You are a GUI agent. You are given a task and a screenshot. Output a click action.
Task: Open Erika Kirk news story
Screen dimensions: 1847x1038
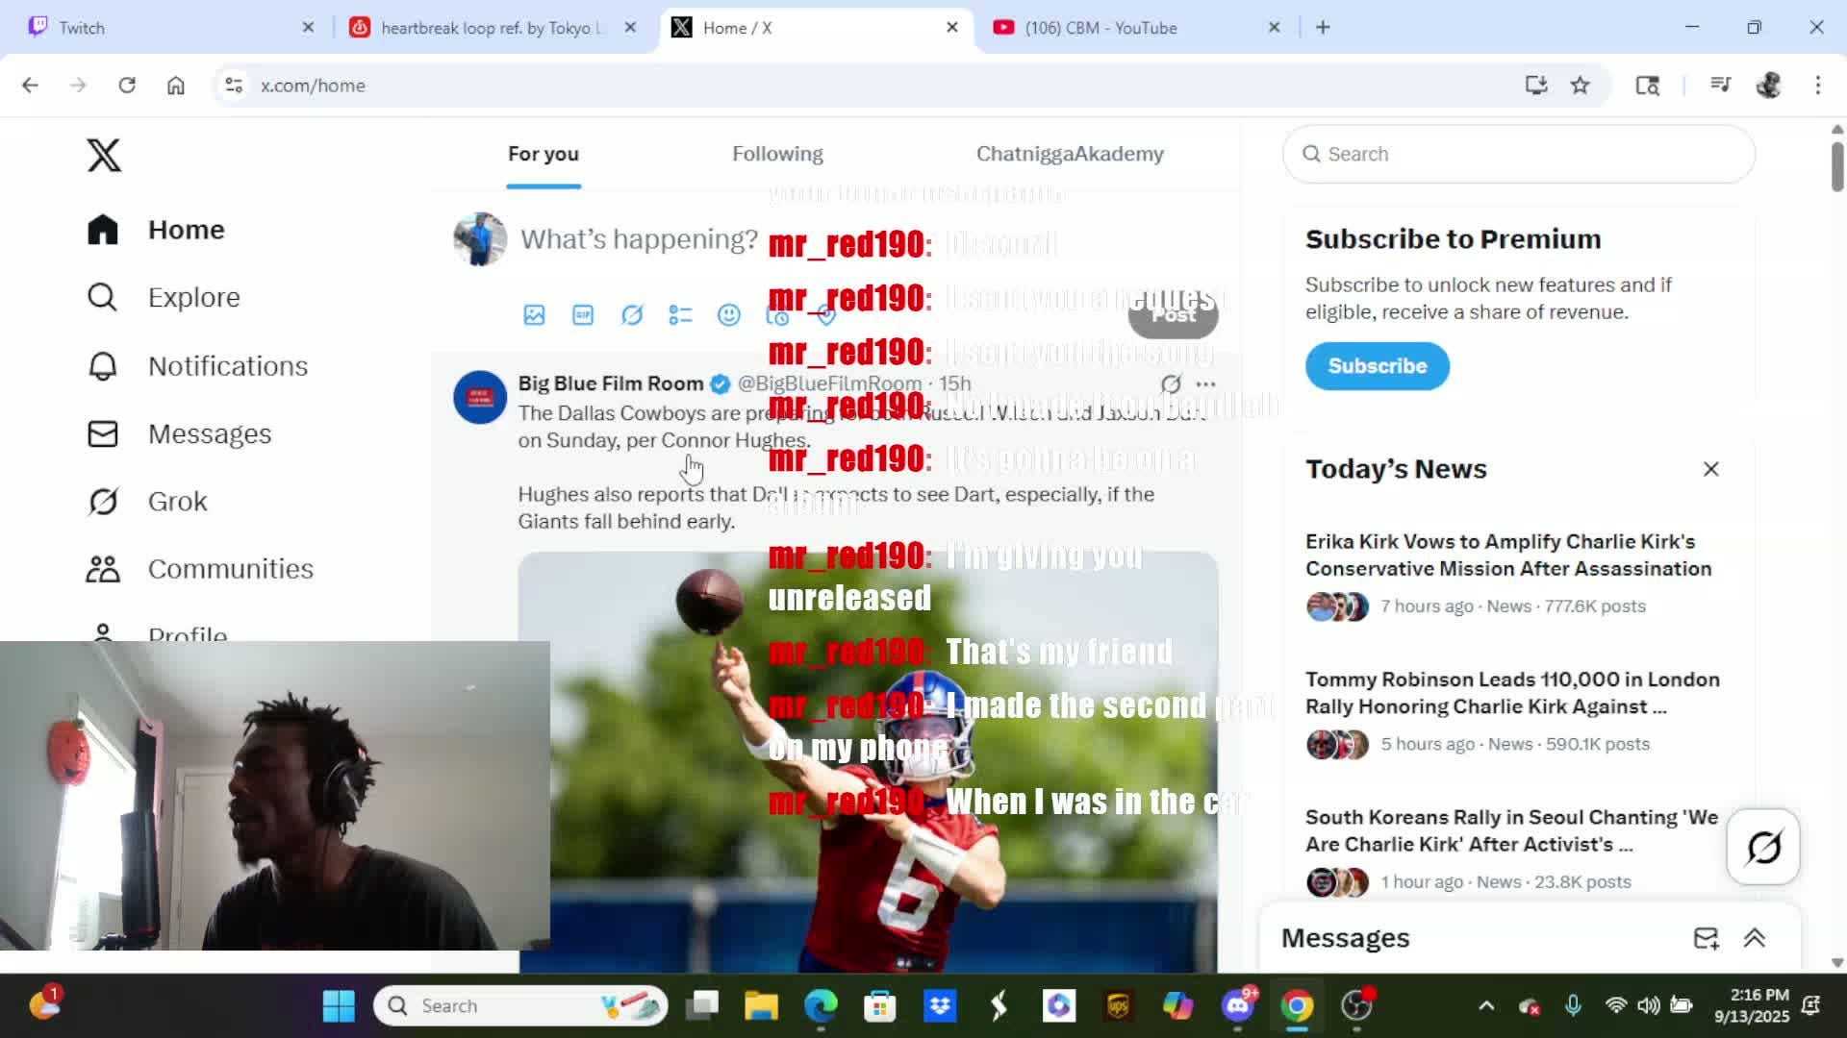[1507, 556]
